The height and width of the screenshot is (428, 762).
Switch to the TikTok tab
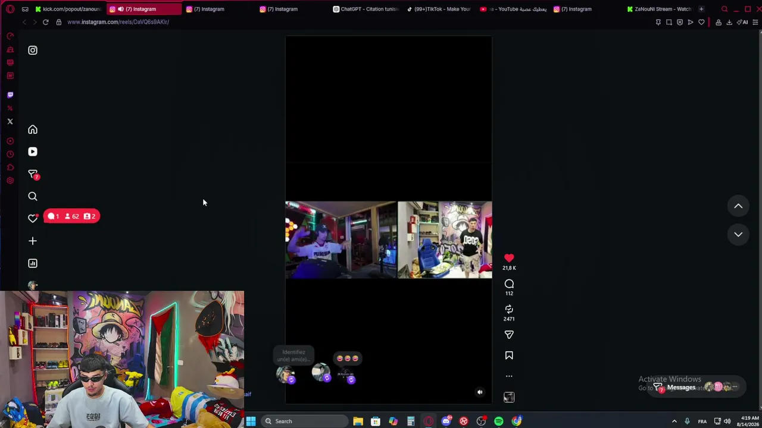tap(439, 9)
